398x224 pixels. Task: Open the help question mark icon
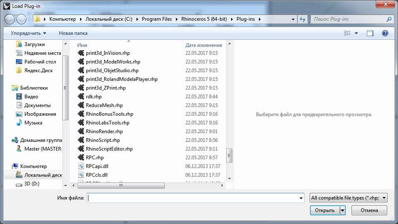(x=385, y=33)
